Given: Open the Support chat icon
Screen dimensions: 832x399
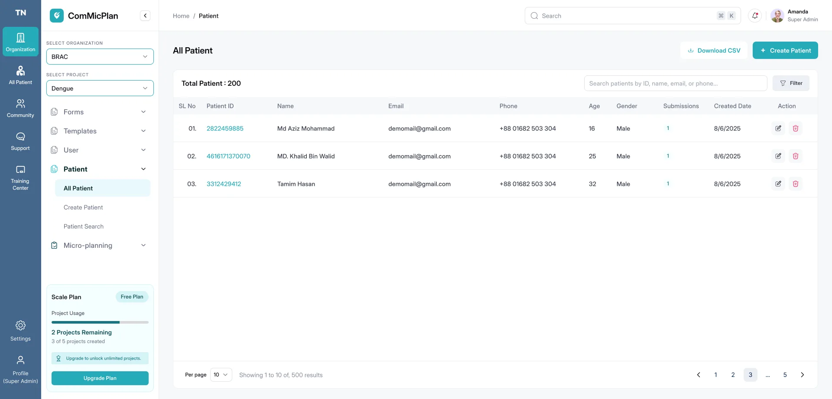Looking at the screenshot, I should [x=20, y=141].
